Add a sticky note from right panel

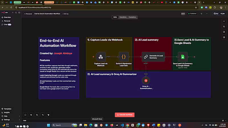[224, 32]
